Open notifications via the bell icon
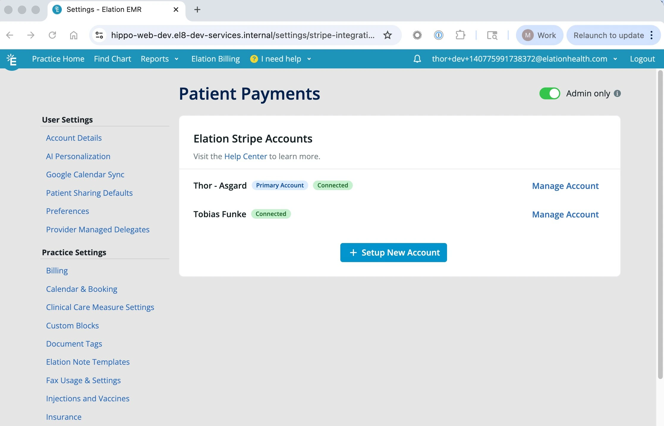This screenshot has height=426, width=664. pos(417,59)
